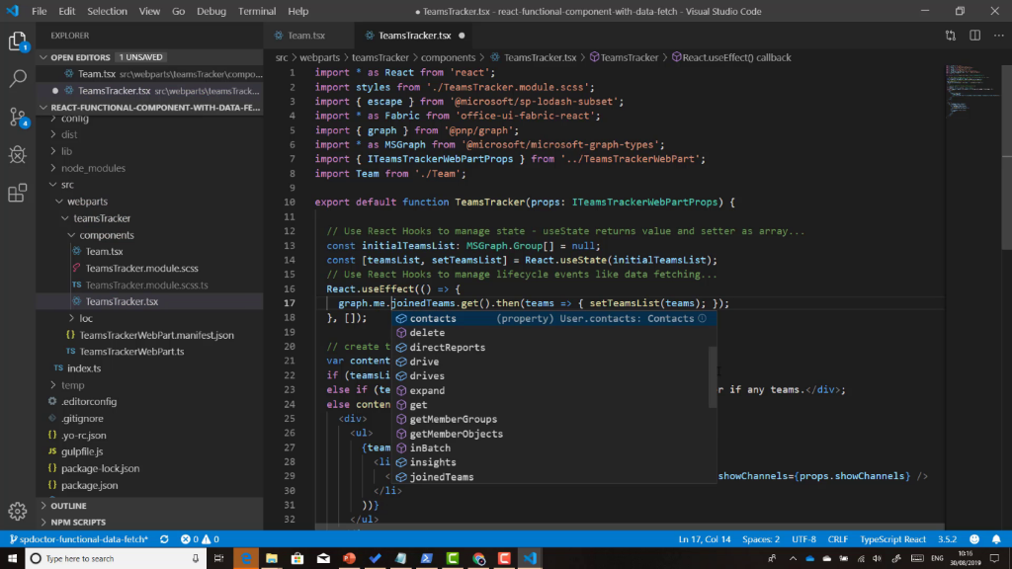Screen dimensions: 1012x569
Task: Click the editor minimap
Action: click(971, 90)
